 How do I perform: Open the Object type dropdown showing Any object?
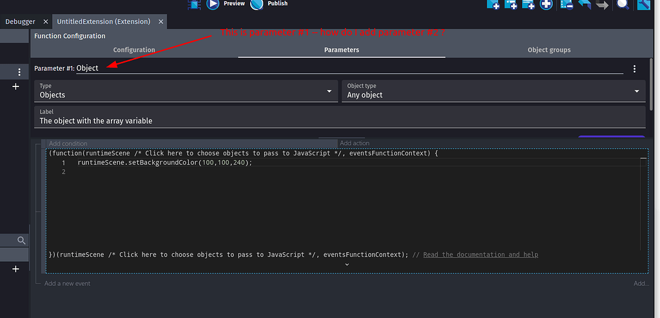pyautogui.click(x=493, y=91)
